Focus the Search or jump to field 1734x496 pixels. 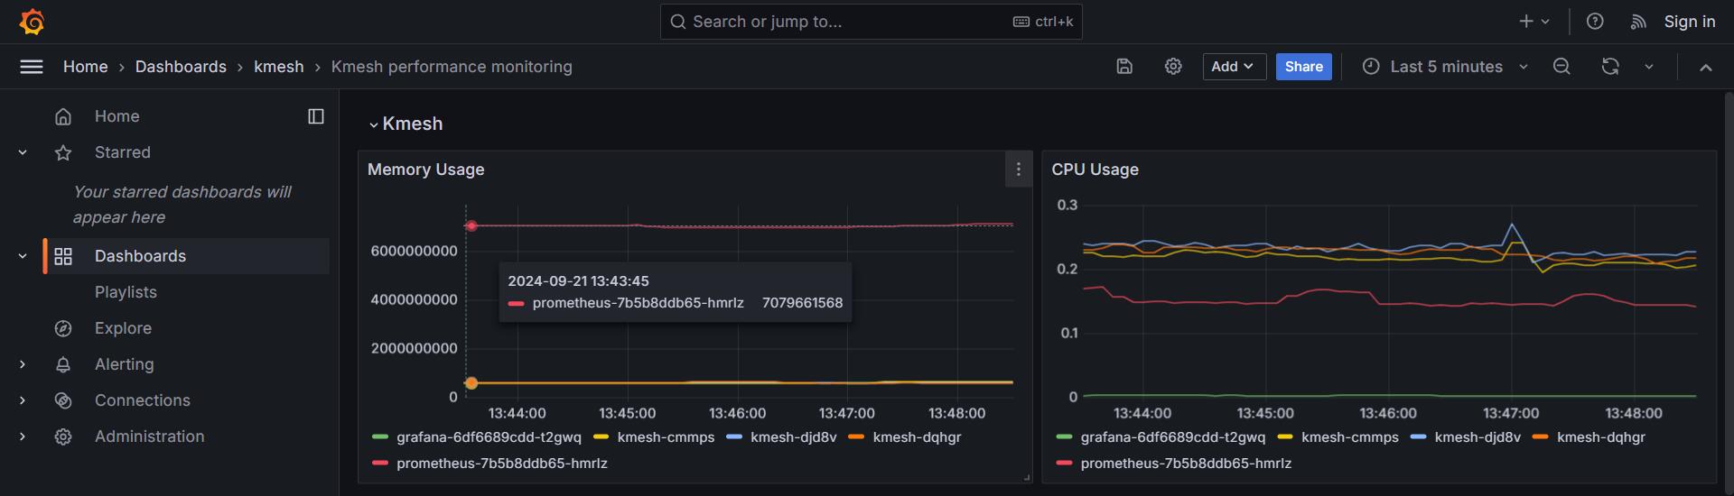(849, 22)
